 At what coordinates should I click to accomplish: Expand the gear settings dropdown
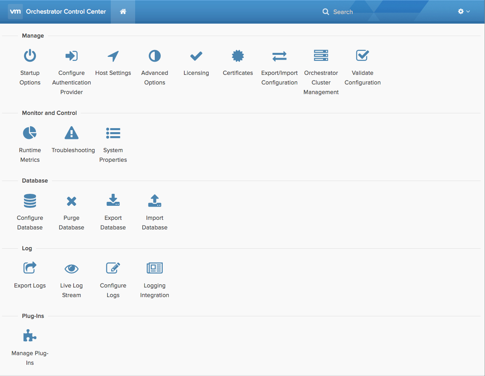pyautogui.click(x=464, y=12)
